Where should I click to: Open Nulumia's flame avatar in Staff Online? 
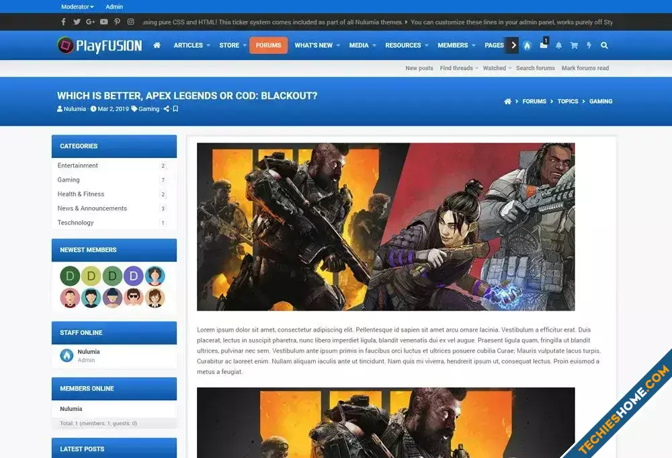[67, 356]
